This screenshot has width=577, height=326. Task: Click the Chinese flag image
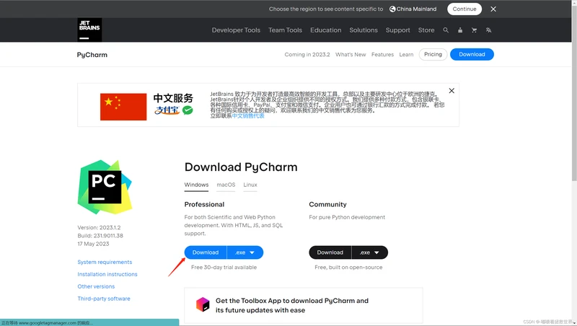click(x=123, y=107)
